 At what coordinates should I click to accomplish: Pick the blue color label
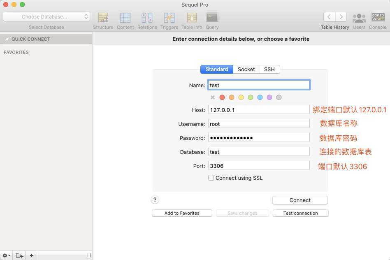pos(260,97)
